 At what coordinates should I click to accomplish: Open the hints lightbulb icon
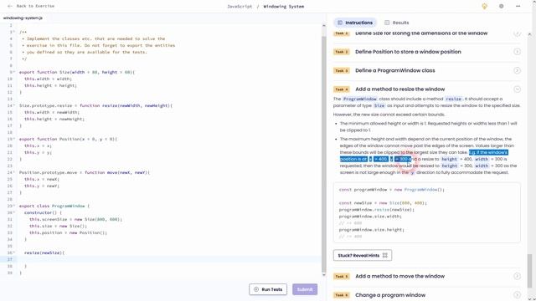click(484, 6)
